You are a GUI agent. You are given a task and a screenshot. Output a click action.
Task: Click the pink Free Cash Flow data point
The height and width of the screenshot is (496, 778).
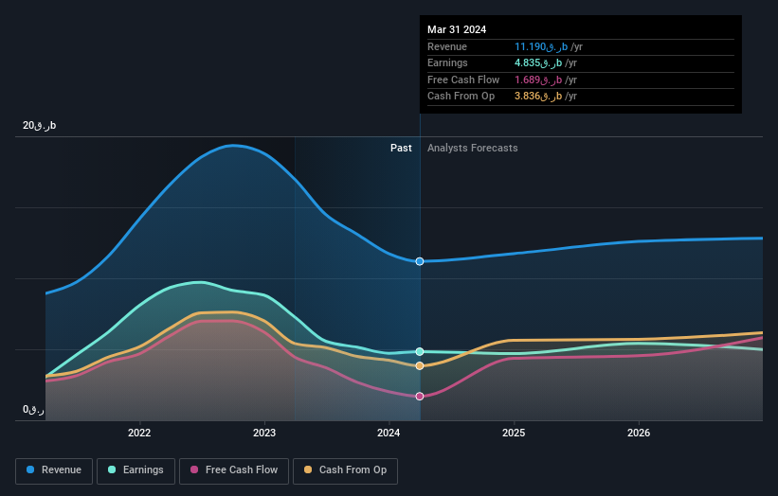pos(420,396)
